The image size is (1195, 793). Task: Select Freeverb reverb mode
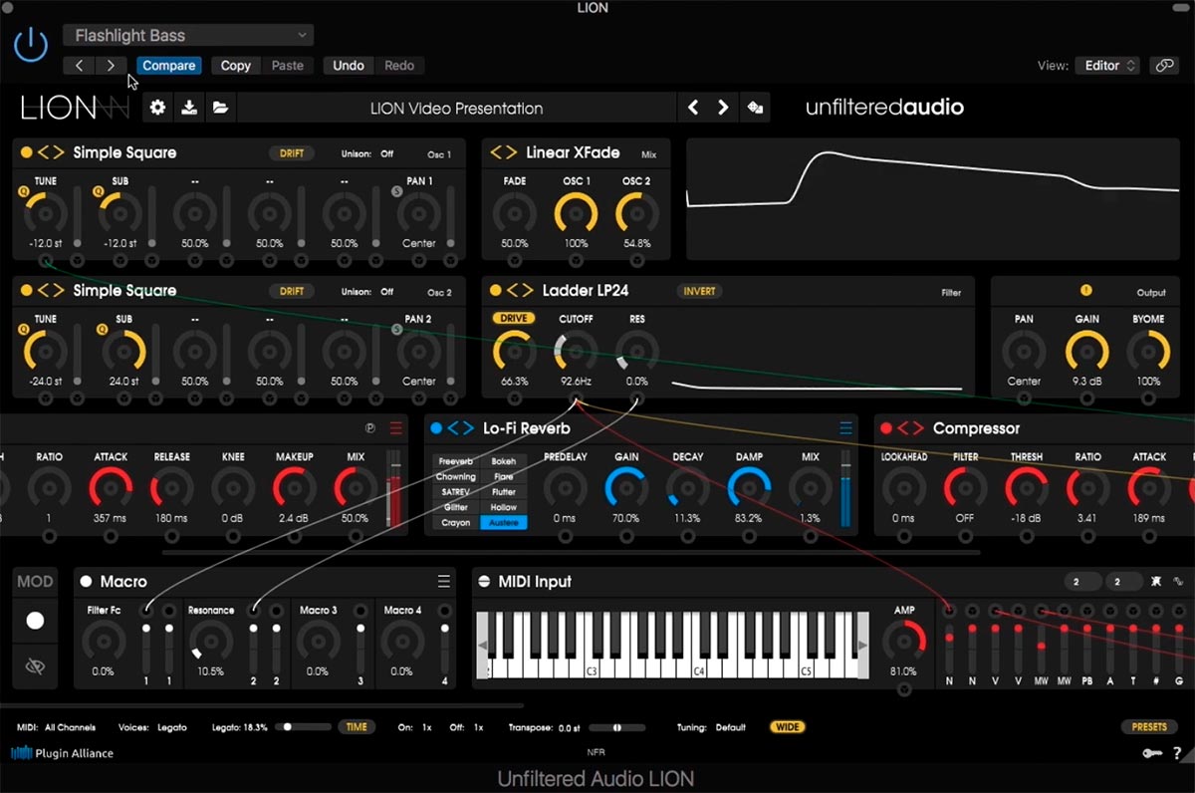(x=456, y=461)
